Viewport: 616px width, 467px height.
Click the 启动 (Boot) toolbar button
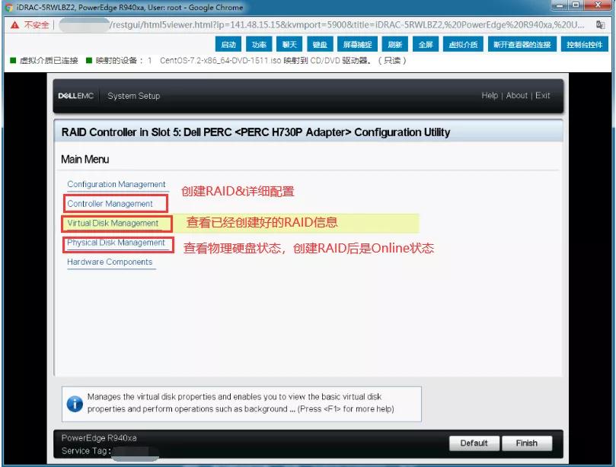point(228,44)
